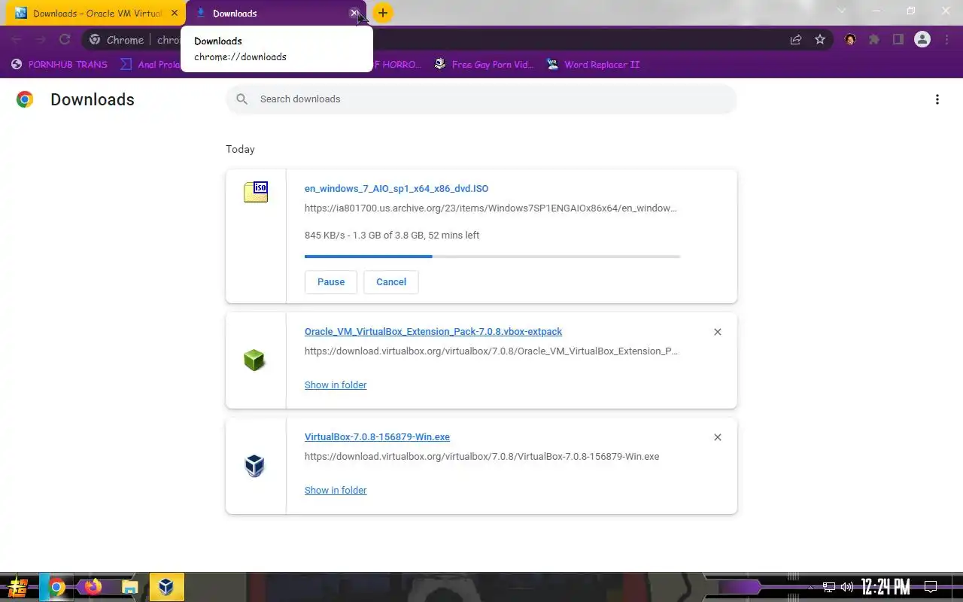
Task: Click the Chrome logo beside Downloads heading
Action: [25, 99]
